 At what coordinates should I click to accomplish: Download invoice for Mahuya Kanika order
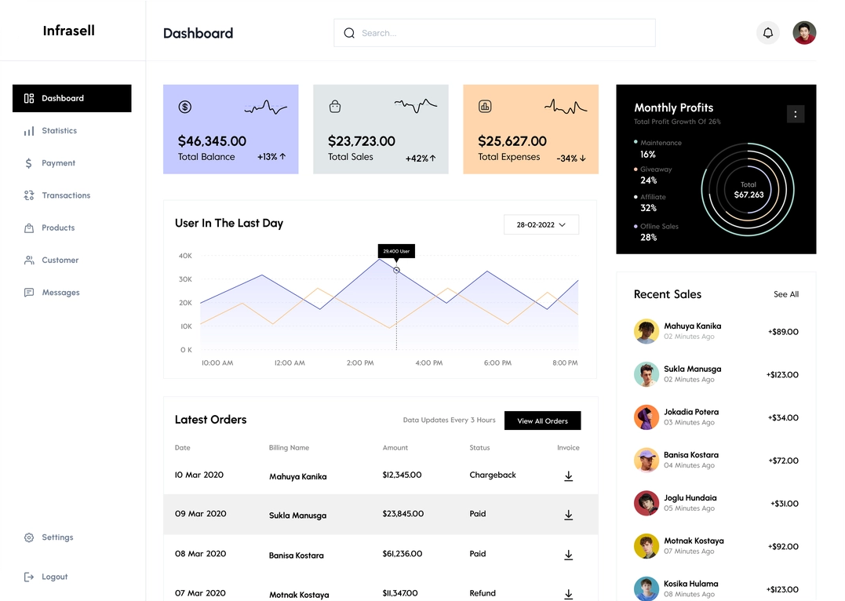pos(568,476)
